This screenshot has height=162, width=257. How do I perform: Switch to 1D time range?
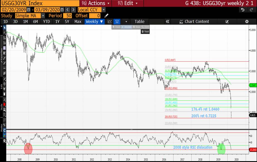click(x=6, y=21)
